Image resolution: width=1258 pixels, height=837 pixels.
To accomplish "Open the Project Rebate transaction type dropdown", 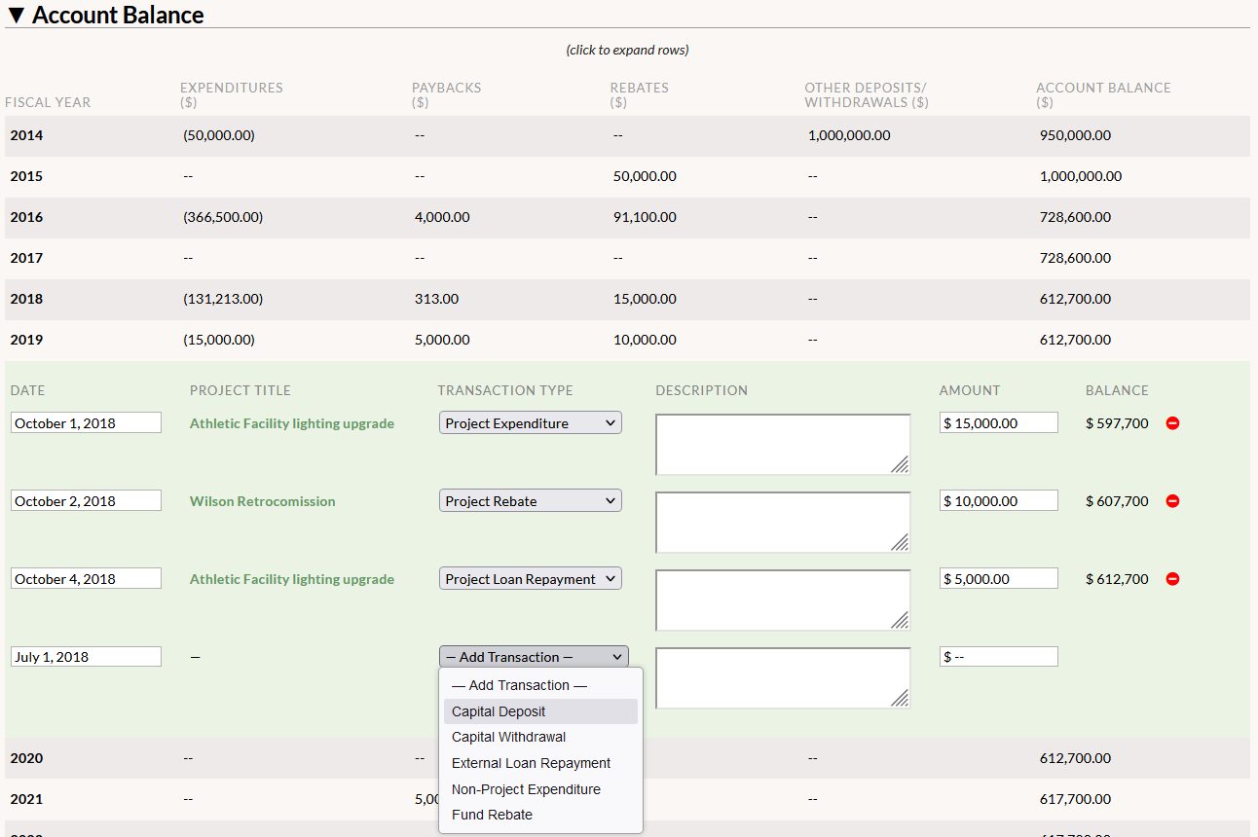I will click(x=531, y=501).
